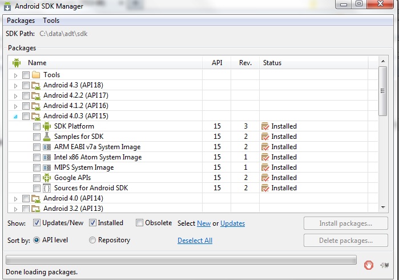Viewport: 399px width, 280px height.
Task: Click the Sources for Android SDK braces icon
Action: tap(47, 188)
